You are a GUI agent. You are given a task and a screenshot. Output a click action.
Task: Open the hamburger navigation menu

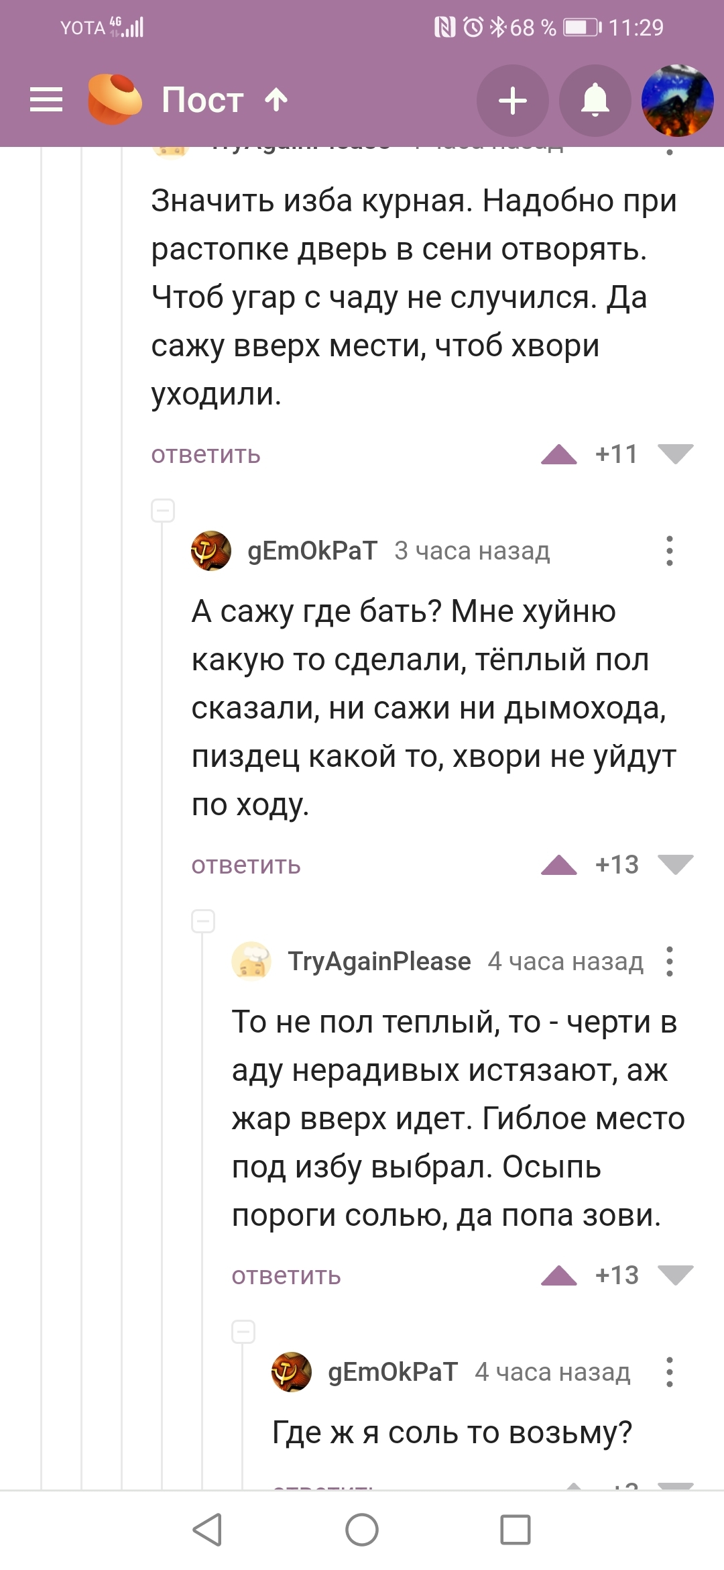tap(46, 101)
